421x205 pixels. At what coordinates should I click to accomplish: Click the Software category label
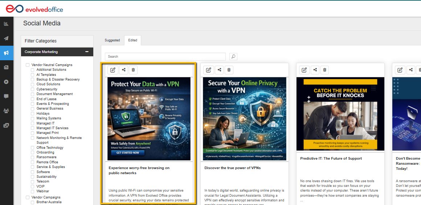tap(43, 172)
